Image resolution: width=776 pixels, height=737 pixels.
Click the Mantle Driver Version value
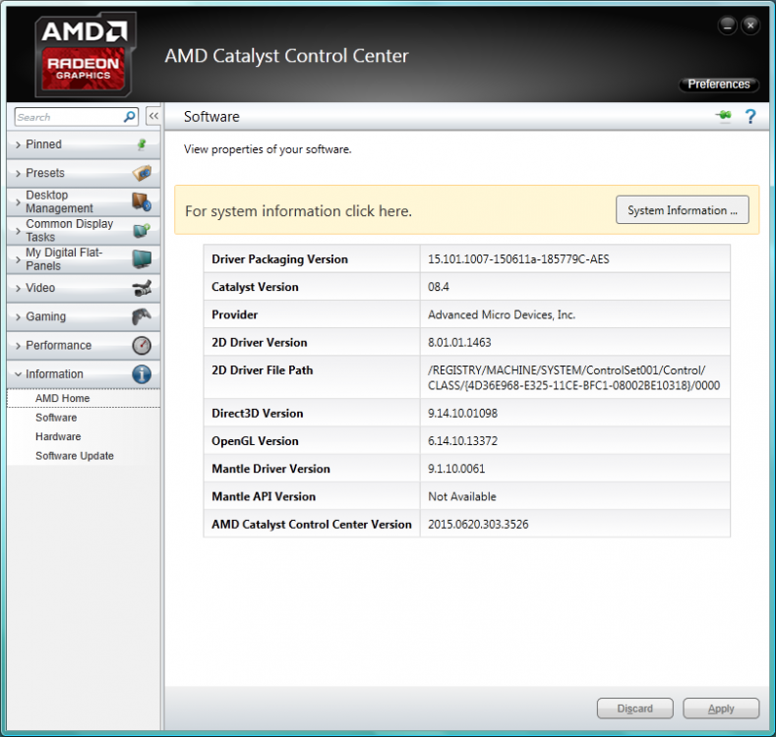click(456, 469)
